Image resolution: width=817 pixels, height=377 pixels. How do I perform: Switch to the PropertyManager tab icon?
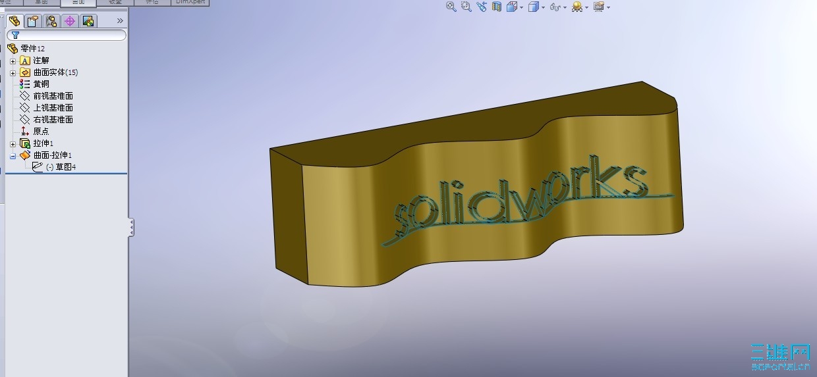33,21
